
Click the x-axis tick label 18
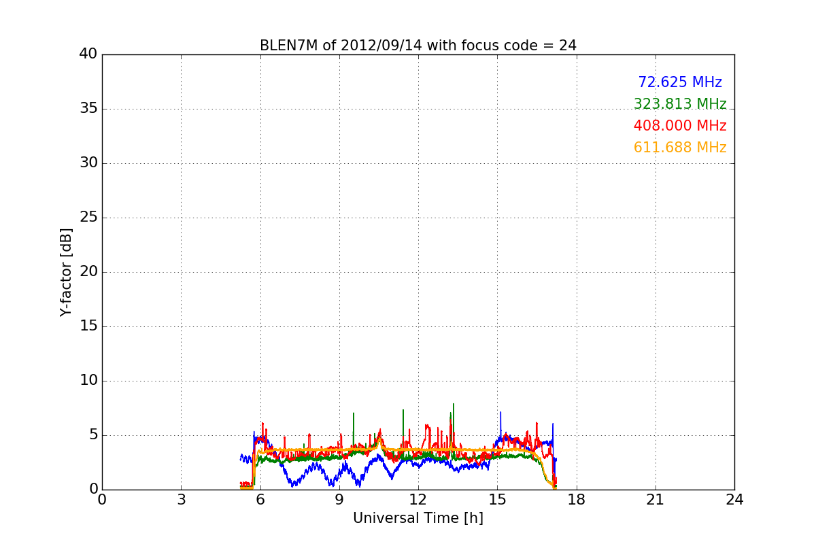tap(577, 500)
